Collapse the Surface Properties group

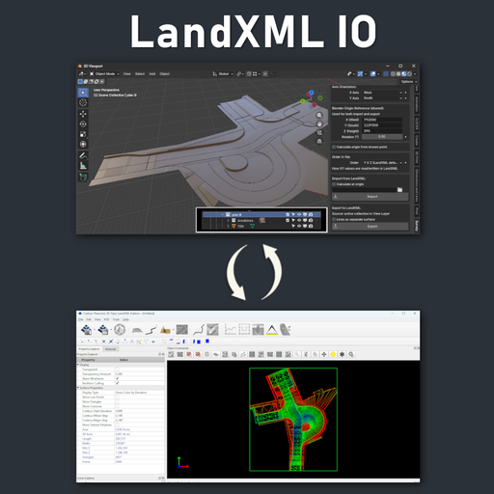78,388
